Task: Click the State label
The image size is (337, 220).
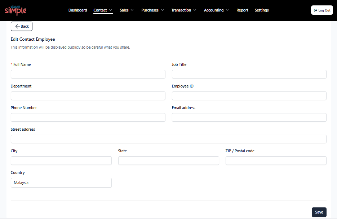Action: click(x=123, y=151)
